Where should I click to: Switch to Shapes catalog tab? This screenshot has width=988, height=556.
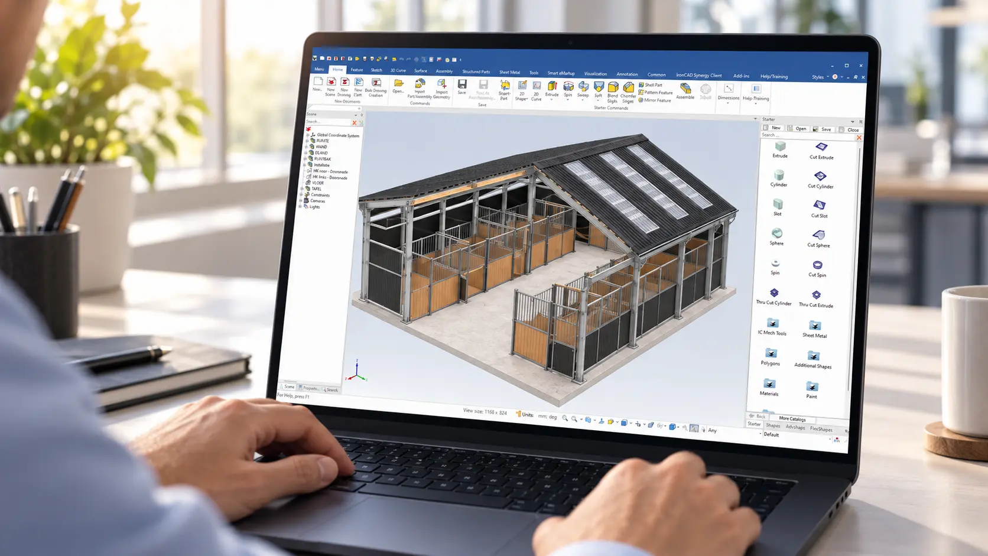tap(773, 425)
